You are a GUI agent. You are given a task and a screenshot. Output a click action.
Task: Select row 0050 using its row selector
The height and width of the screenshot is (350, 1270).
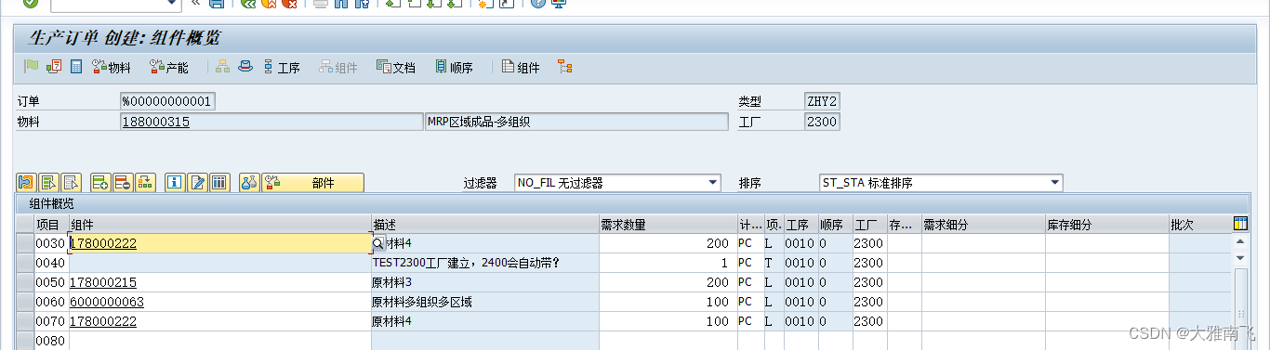26,282
